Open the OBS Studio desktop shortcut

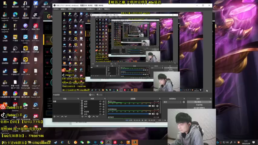(x=15, y=49)
